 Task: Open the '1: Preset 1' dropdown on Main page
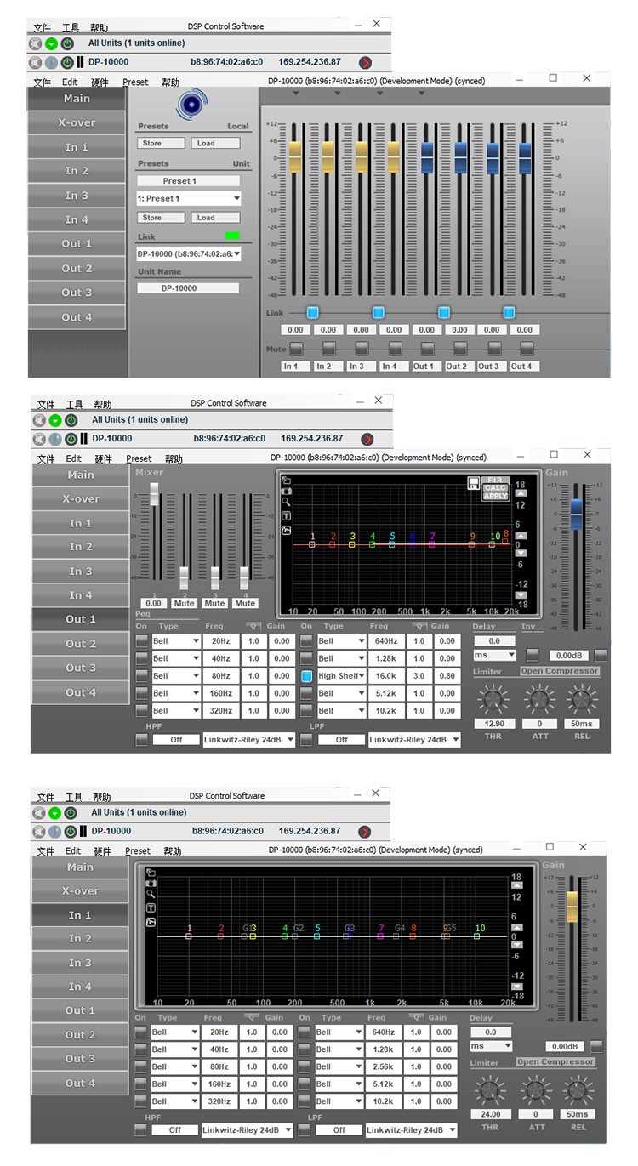tap(189, 198)
